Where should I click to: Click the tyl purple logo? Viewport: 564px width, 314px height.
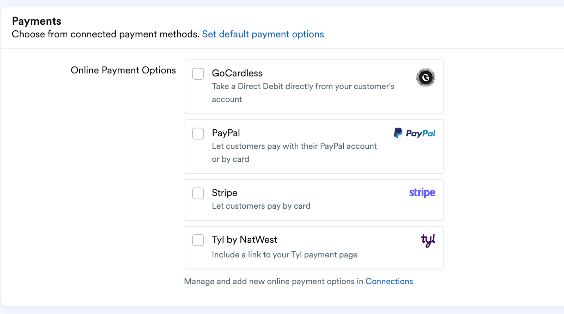428,240
